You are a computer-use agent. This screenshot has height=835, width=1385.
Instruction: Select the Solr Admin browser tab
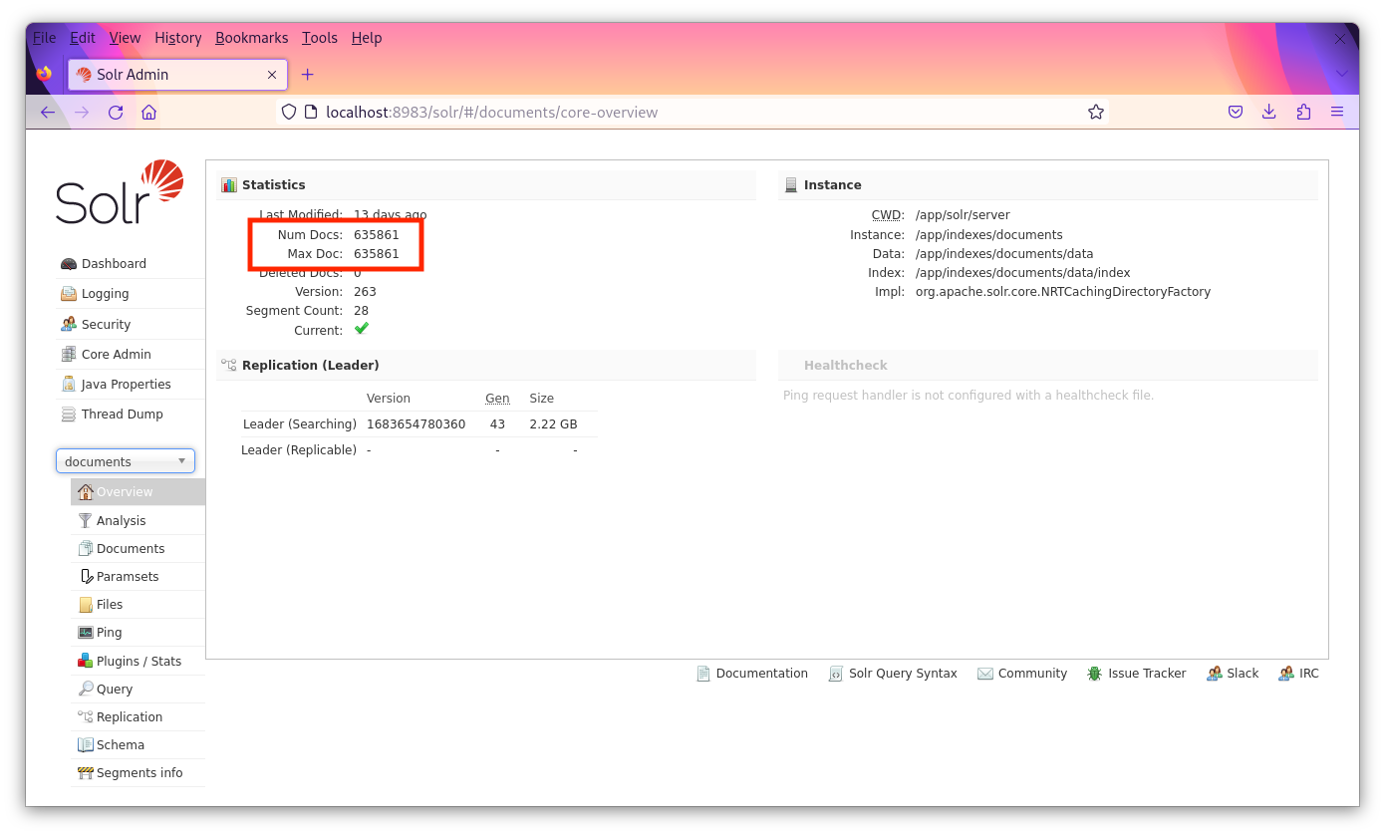coord(177,75)
